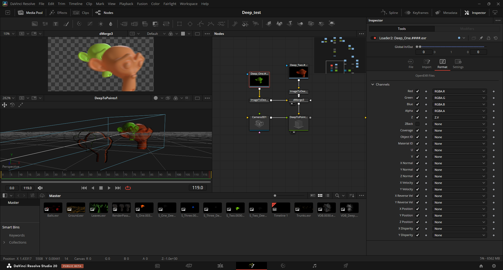Viewport: 503px width, 270px height.
Task: Select the Text tool in Fusion toolbar
Action: tap(56, 24)
